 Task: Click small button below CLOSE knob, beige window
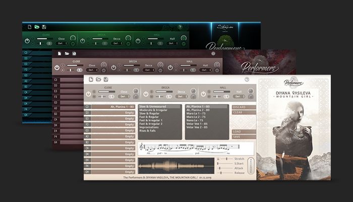click(x=136, y=97)
